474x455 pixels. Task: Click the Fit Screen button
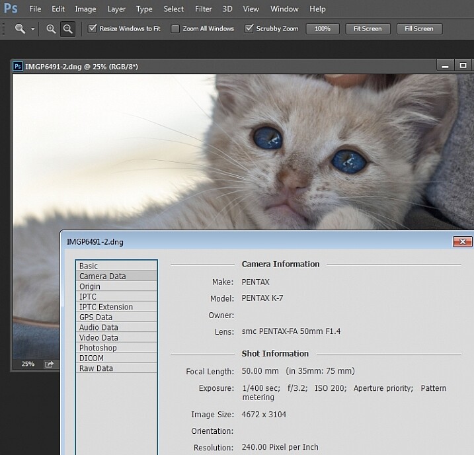(368, 28)
